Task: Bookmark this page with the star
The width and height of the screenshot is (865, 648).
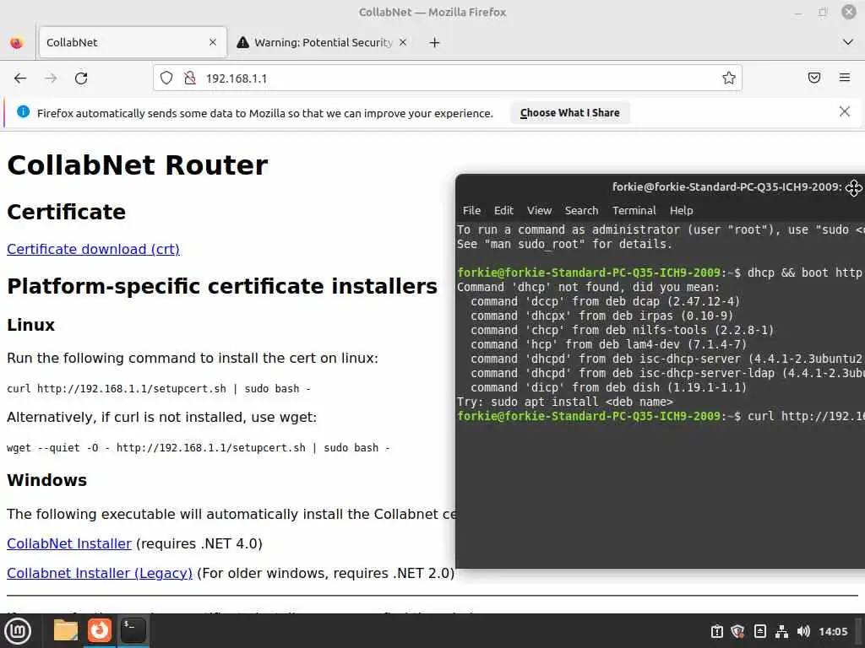Action: tap(729, 78)
